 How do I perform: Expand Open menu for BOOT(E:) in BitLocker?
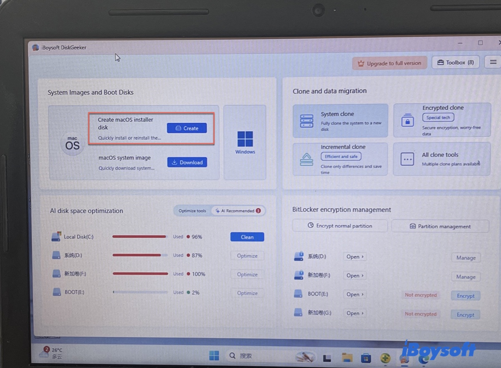355,294
